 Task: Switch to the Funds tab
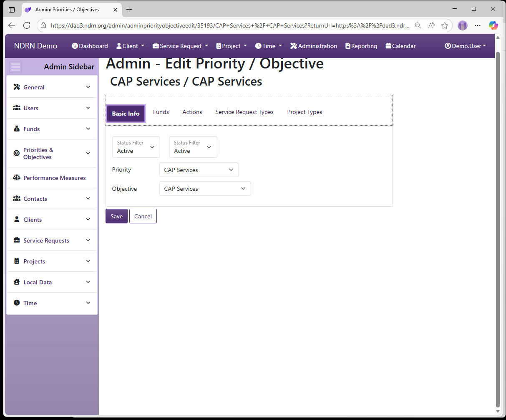pyautogui.click(x=161, y=112)
